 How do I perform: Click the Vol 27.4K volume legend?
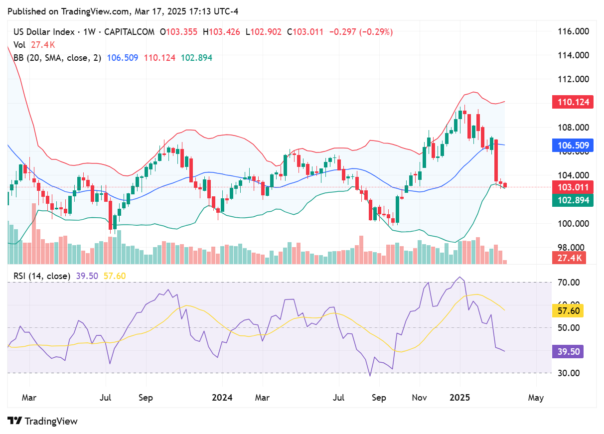pos(34,45)
